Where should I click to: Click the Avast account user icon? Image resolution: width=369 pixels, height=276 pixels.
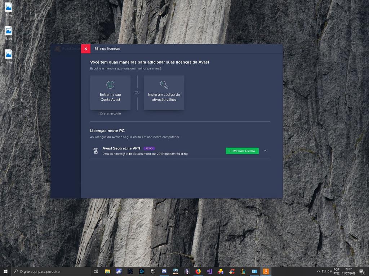click(110, 84)
